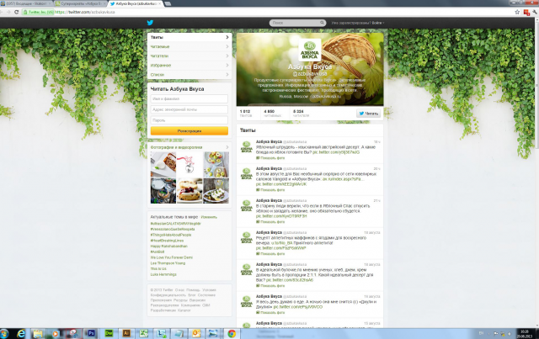The width and height of the screenshot is (539, 339).
Task: Reload the page with browser refresh icon
Action: [16, 12]
